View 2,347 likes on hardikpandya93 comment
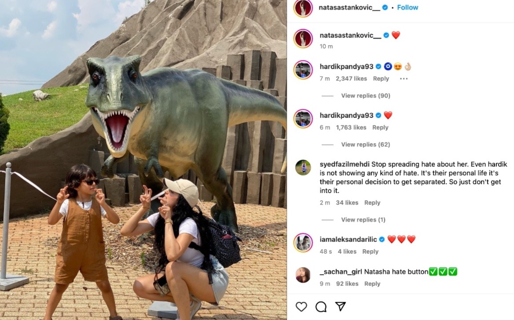Viewport: 514px width, 320px height. (x=351, y=79)
